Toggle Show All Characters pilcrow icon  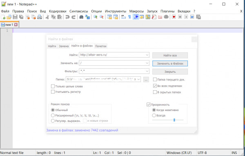tap(129, 17)
